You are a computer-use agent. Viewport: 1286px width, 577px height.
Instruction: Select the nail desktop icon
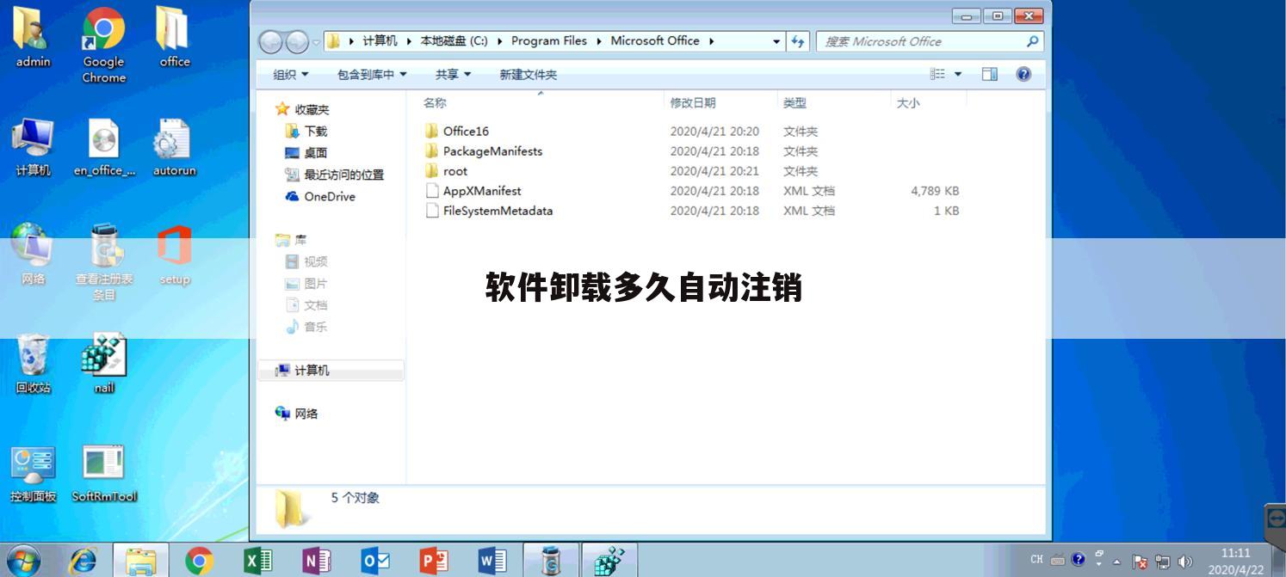point(103,365)
